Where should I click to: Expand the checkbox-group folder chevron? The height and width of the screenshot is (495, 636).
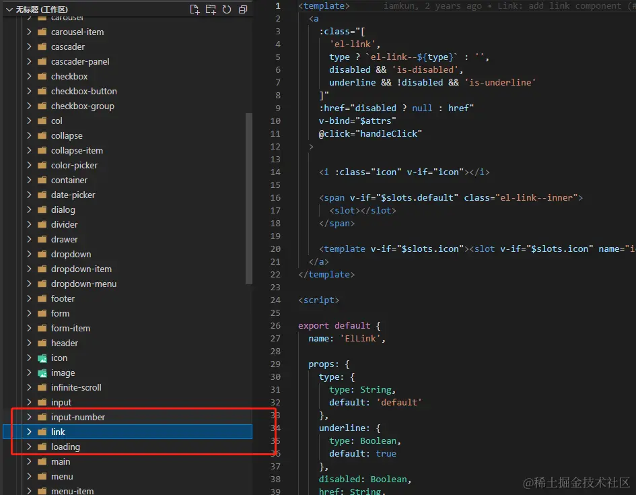(x=29, y=106)
